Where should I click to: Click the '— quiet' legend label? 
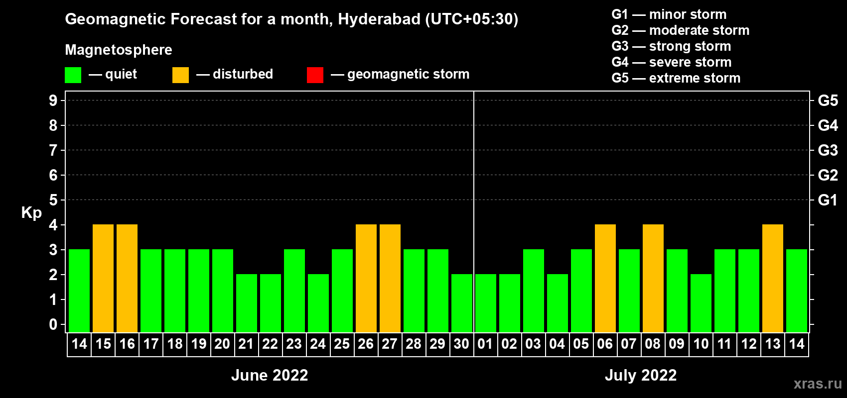(113, 74)
